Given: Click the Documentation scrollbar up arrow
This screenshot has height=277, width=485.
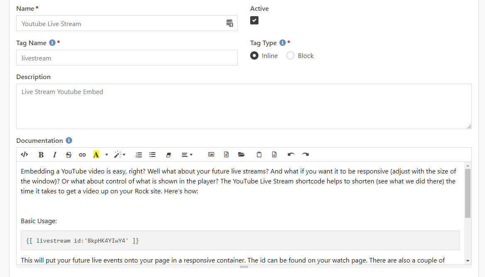Looking at the screenshot, I should [468, 166].
